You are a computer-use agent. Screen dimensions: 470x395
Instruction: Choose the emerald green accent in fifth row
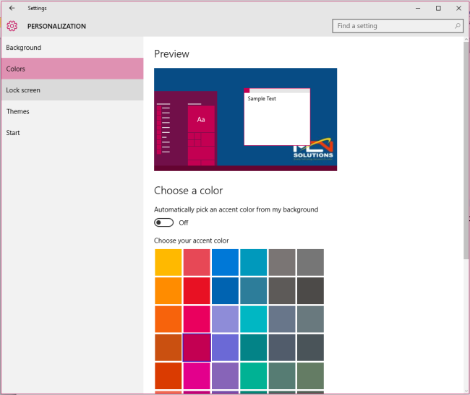[254, 376]
